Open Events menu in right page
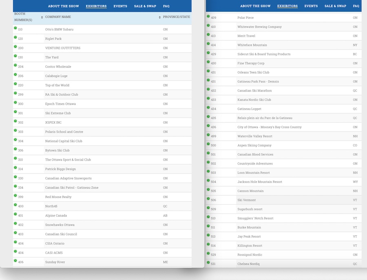Image resolution: width=367 pixels, height=280 pixels. pyautogui.click(x=311, y=6)
